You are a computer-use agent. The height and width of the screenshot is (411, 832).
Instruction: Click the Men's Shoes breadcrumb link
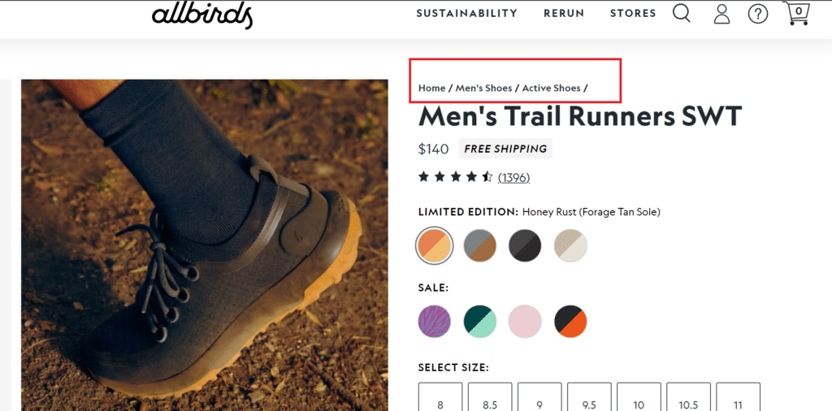tap(483, 88)
